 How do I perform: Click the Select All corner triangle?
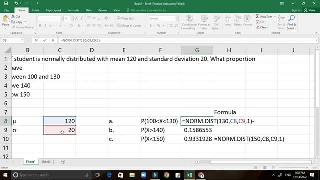tap(7, 50)
